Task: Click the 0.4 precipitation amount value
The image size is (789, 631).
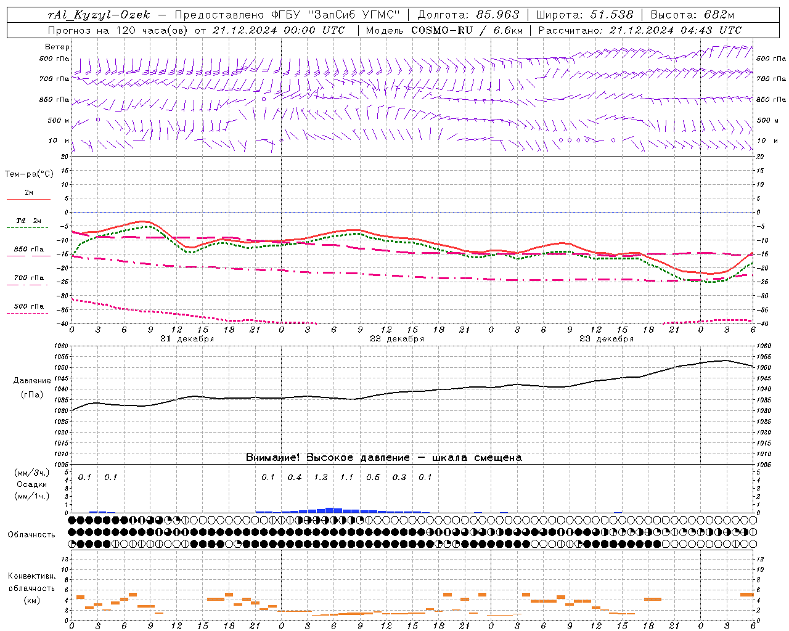Action: 295,478
